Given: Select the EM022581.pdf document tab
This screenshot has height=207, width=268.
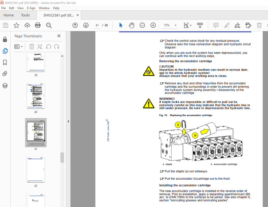Looking at the screenshot, I should (58, 15).
